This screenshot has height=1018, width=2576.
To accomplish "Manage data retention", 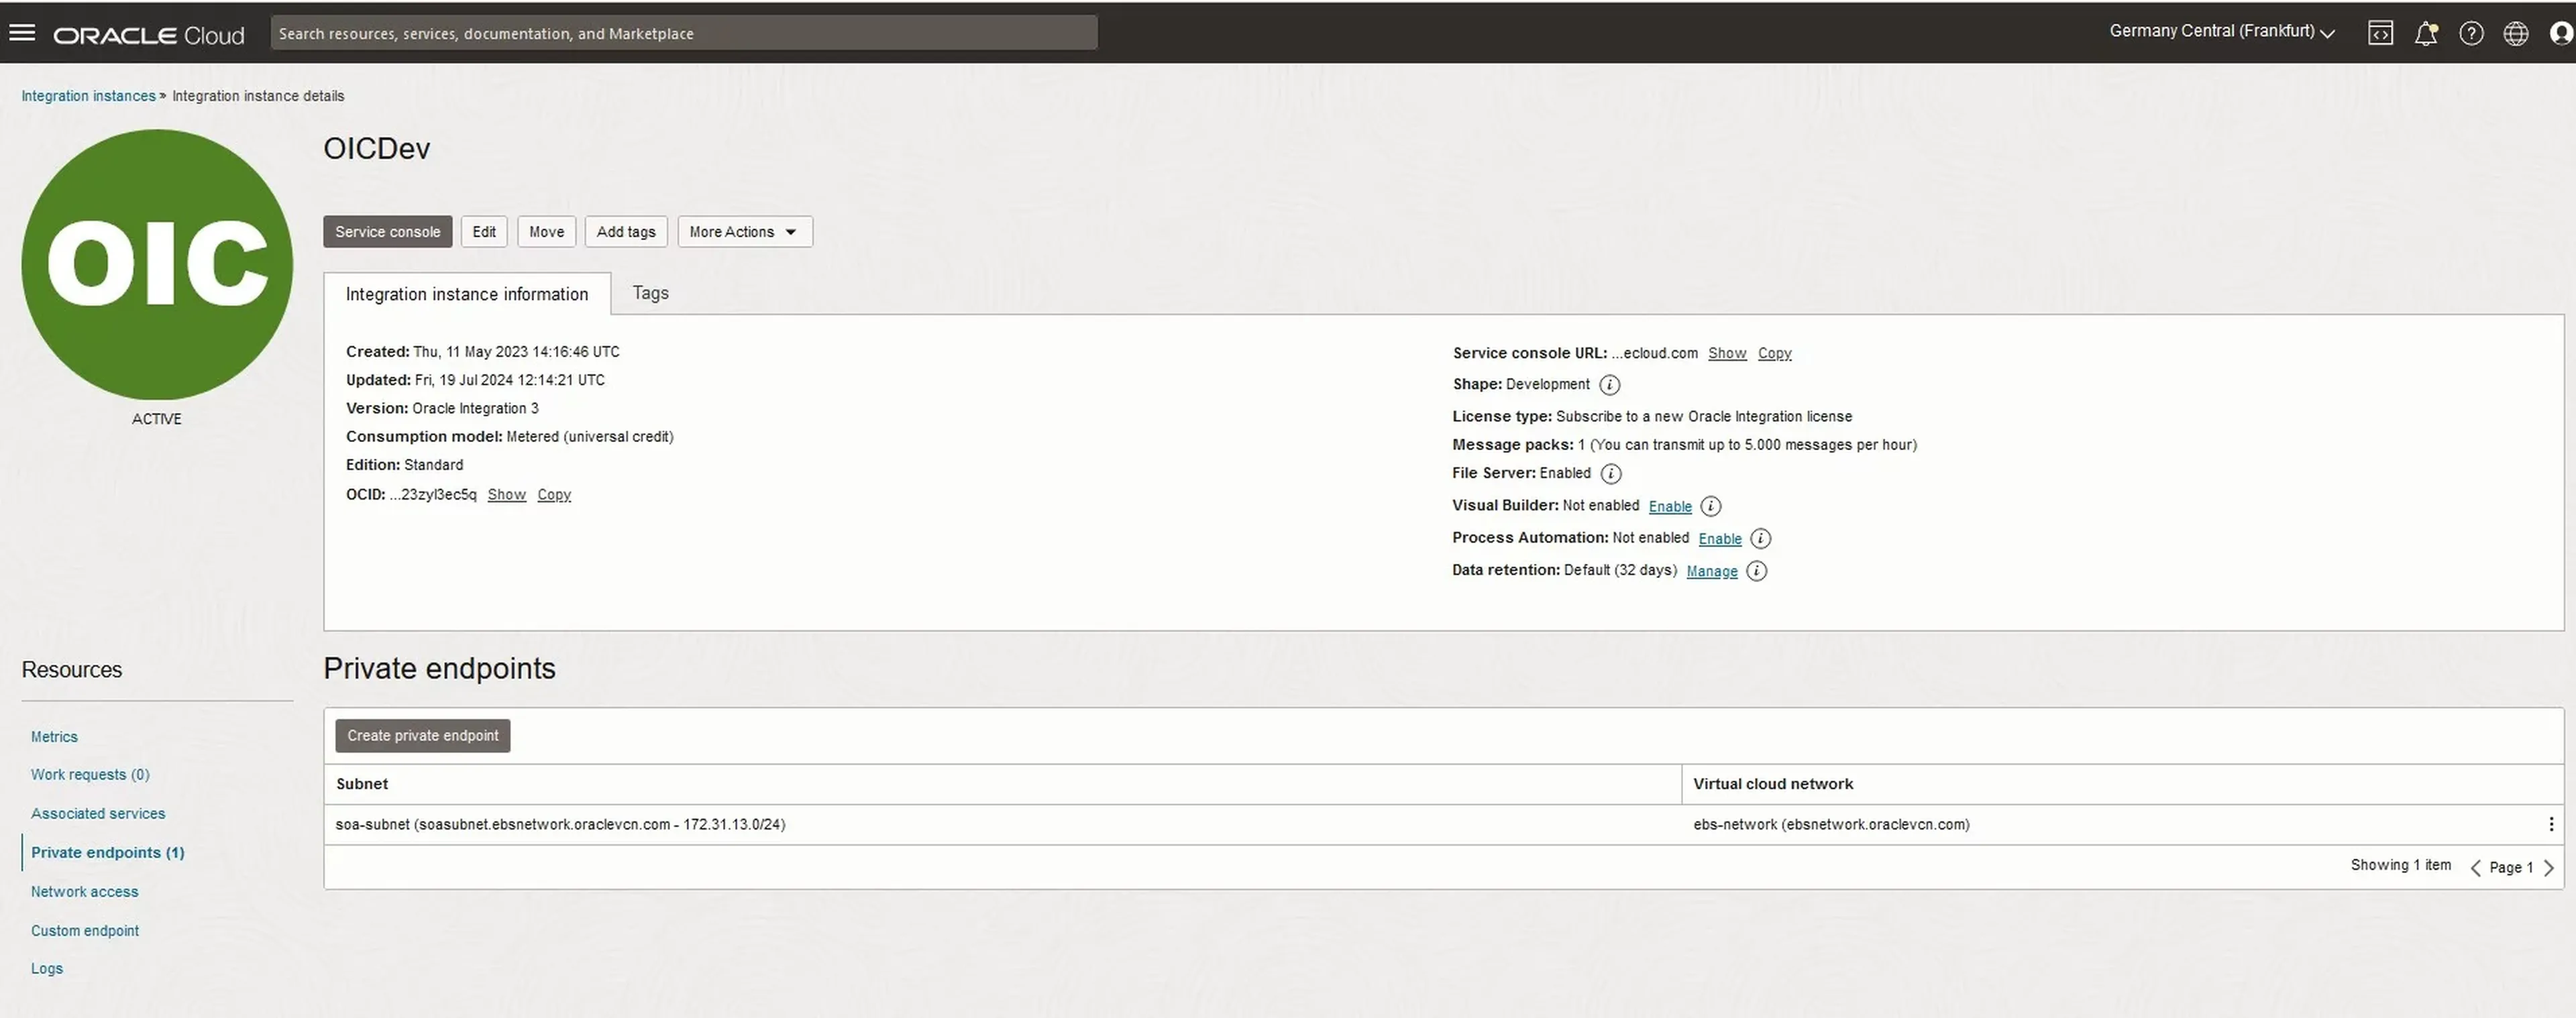I will point(1712,571).
